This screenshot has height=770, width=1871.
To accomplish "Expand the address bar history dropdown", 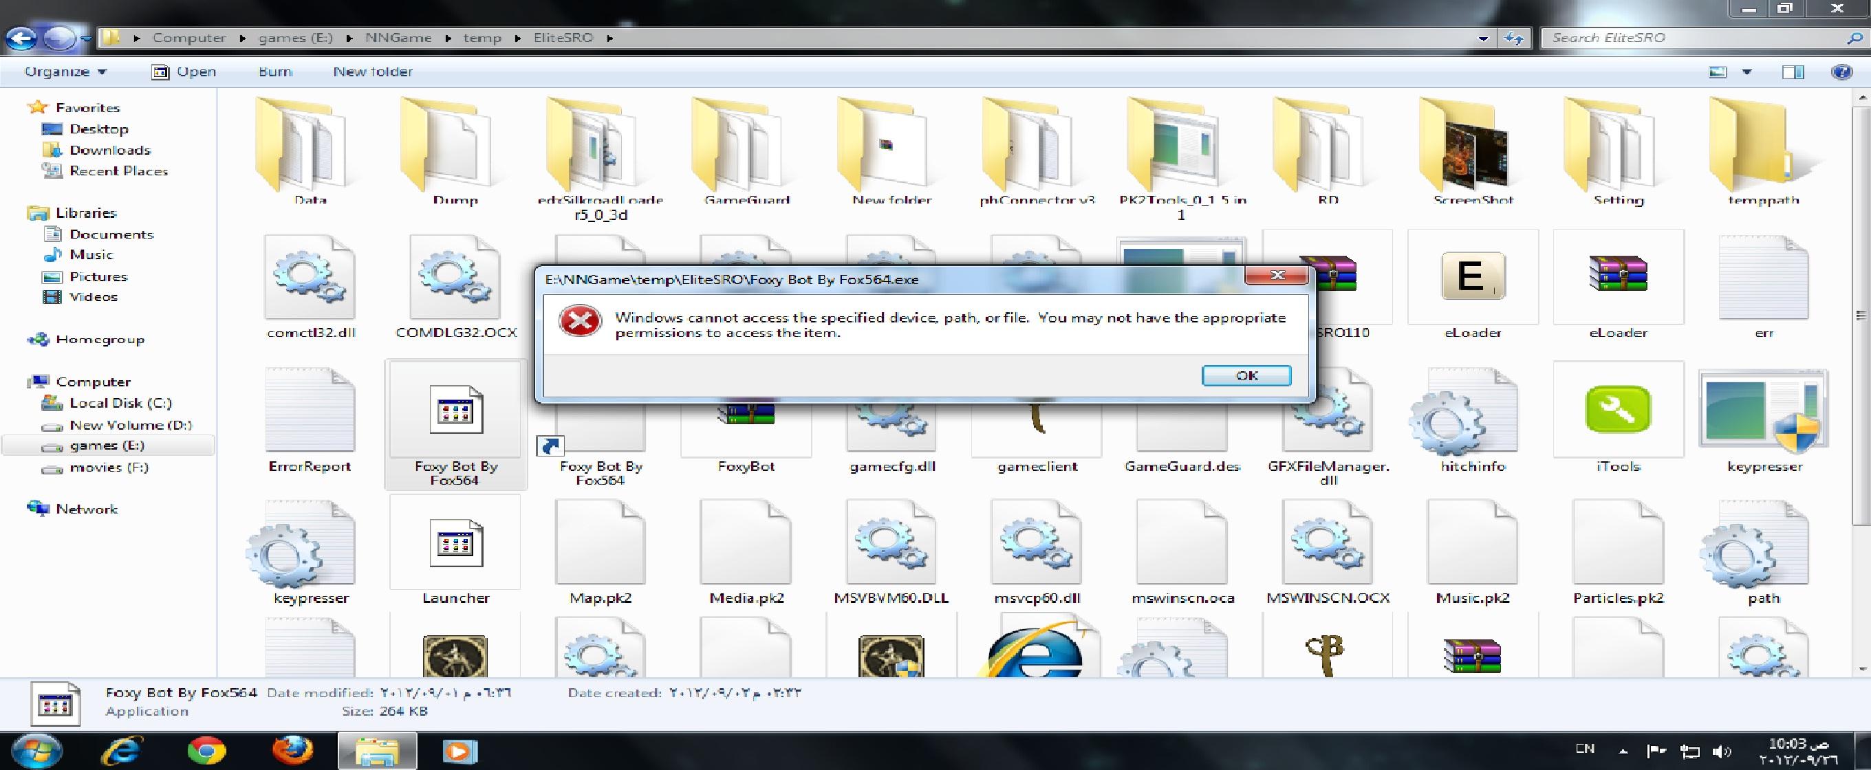I will [1482, 38].
